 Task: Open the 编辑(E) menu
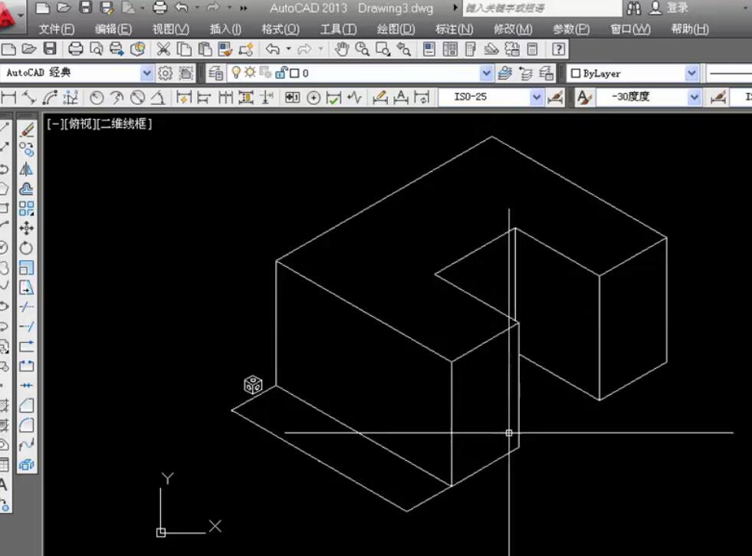click(x=113, y=29)
